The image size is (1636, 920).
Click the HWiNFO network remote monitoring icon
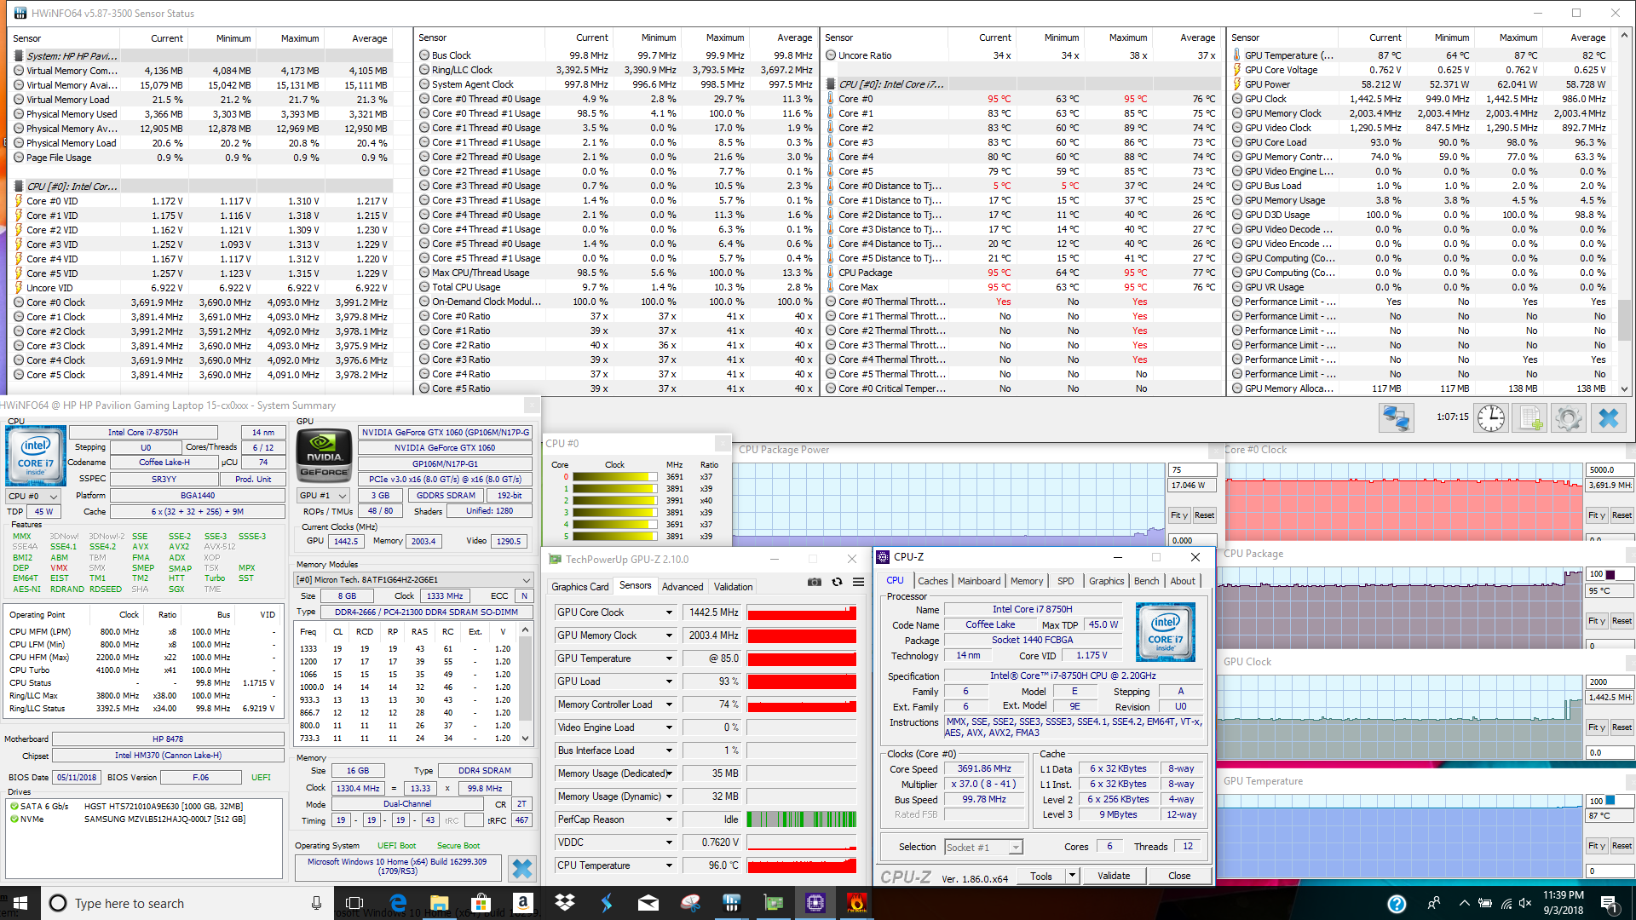tap(1397, 418)
